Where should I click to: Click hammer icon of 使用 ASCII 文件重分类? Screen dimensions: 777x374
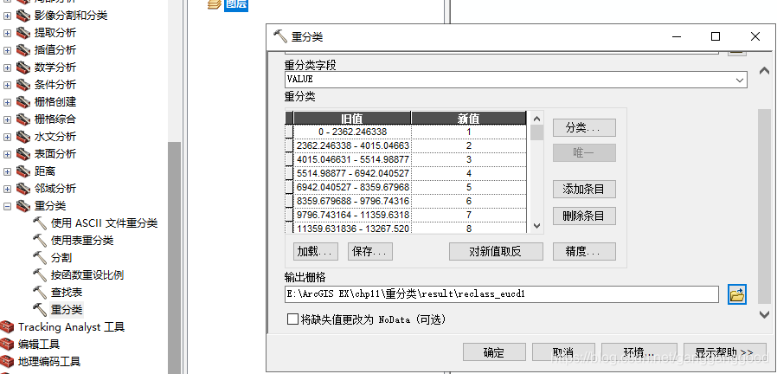40,223
